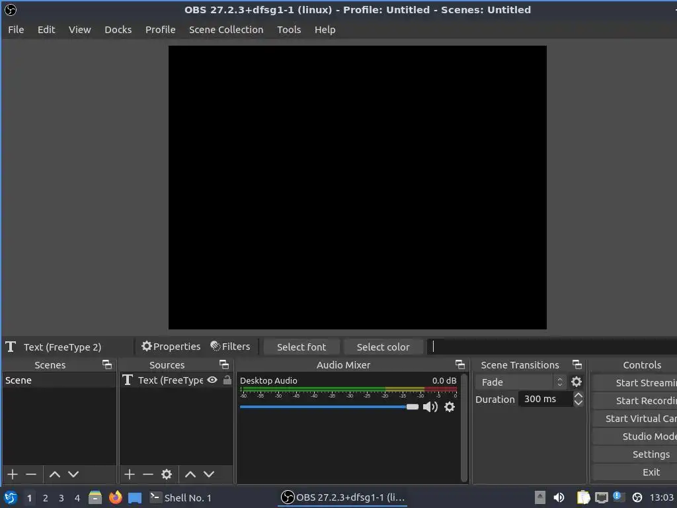This screenshot has width=677, height=508.
Task: Click Start Recording
Action: click(635, 400)
